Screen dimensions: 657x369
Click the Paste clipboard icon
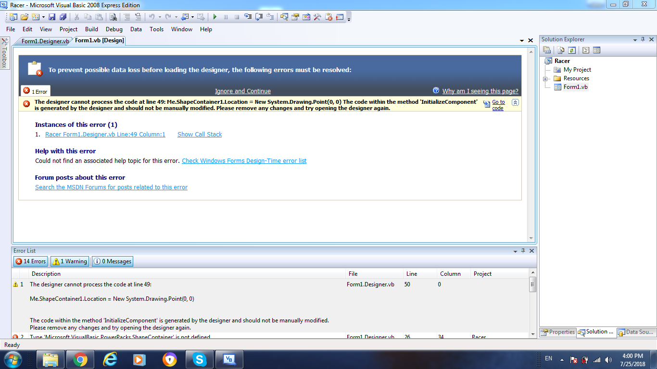(x=99, y=17)
